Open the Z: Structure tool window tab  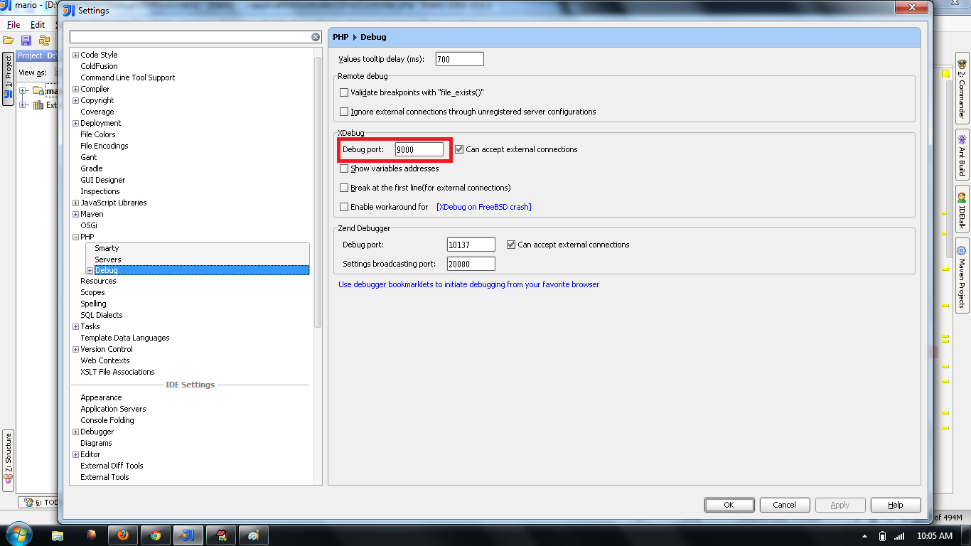point(8,460)
